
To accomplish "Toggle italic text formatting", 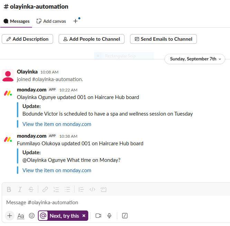I will [20, 189].
